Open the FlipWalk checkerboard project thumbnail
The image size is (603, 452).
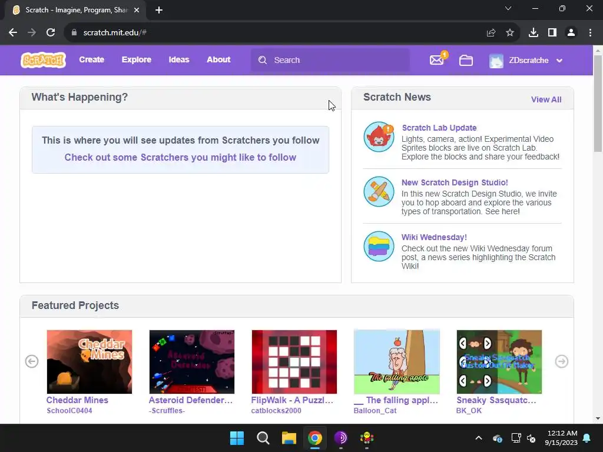click(x=294, y=362)
